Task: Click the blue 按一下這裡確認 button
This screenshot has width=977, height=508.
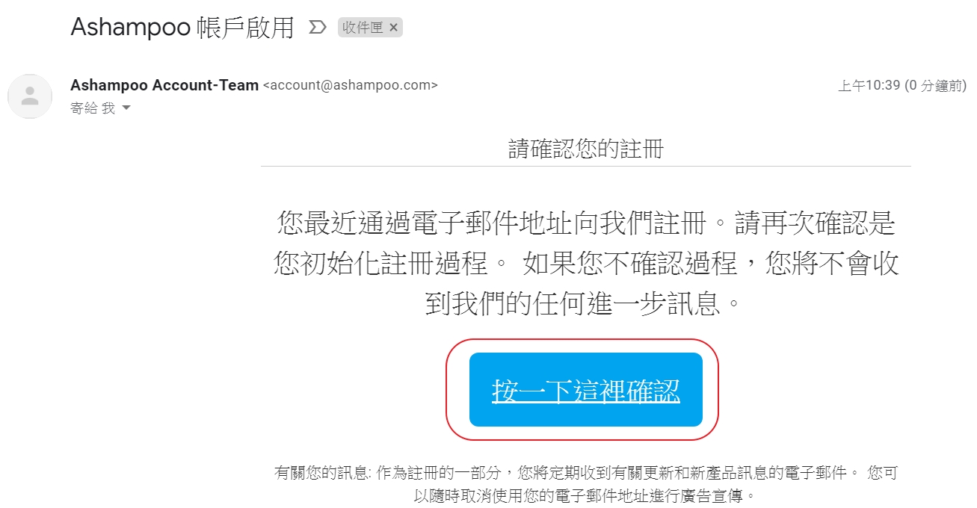Action: point(586,390)
